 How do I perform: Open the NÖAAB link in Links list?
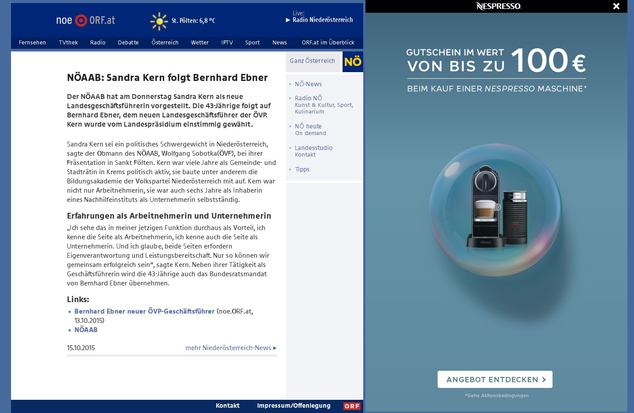[86, 330]
